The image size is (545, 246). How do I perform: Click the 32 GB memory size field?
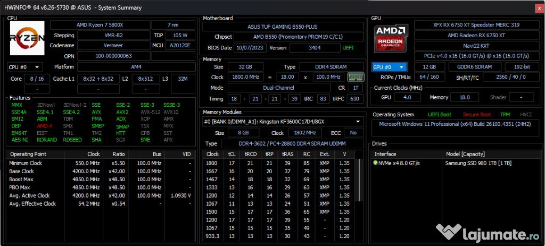(245, 67)
